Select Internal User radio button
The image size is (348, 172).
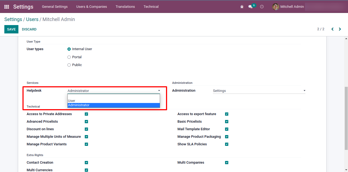click(x=69, y=49)
